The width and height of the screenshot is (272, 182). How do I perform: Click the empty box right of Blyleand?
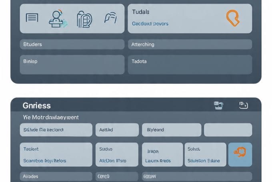pos(228,130)
